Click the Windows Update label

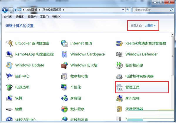coord(30,65)
